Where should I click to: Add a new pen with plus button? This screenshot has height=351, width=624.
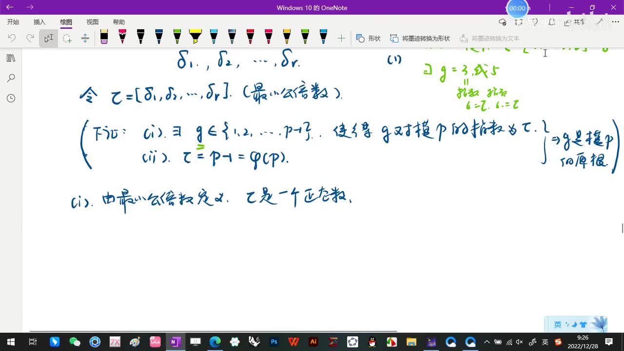tap(341, 38)
